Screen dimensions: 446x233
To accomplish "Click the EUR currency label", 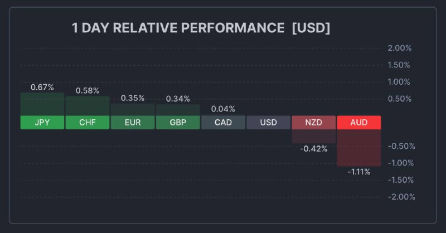I will [x=133, y=122].
